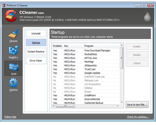Maximize the CCleaner window
156x125 pixels.
point(144,5)
